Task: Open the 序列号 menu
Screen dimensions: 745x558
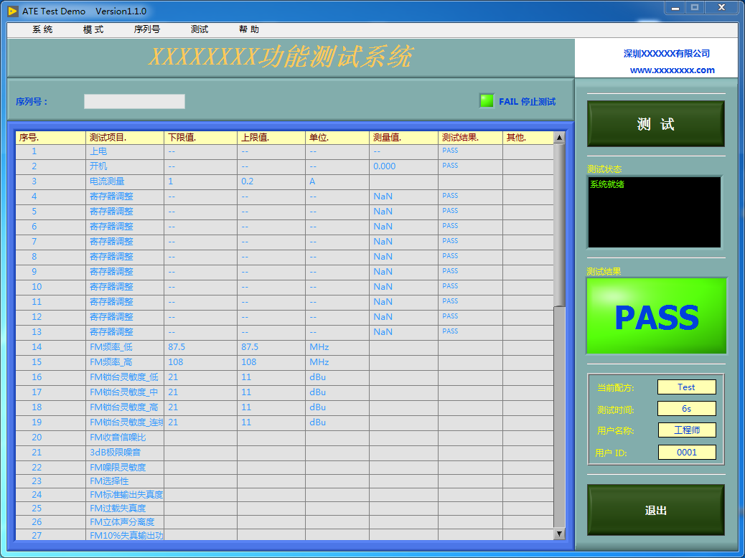Action: pyautogui.click(x=149, y=29)
